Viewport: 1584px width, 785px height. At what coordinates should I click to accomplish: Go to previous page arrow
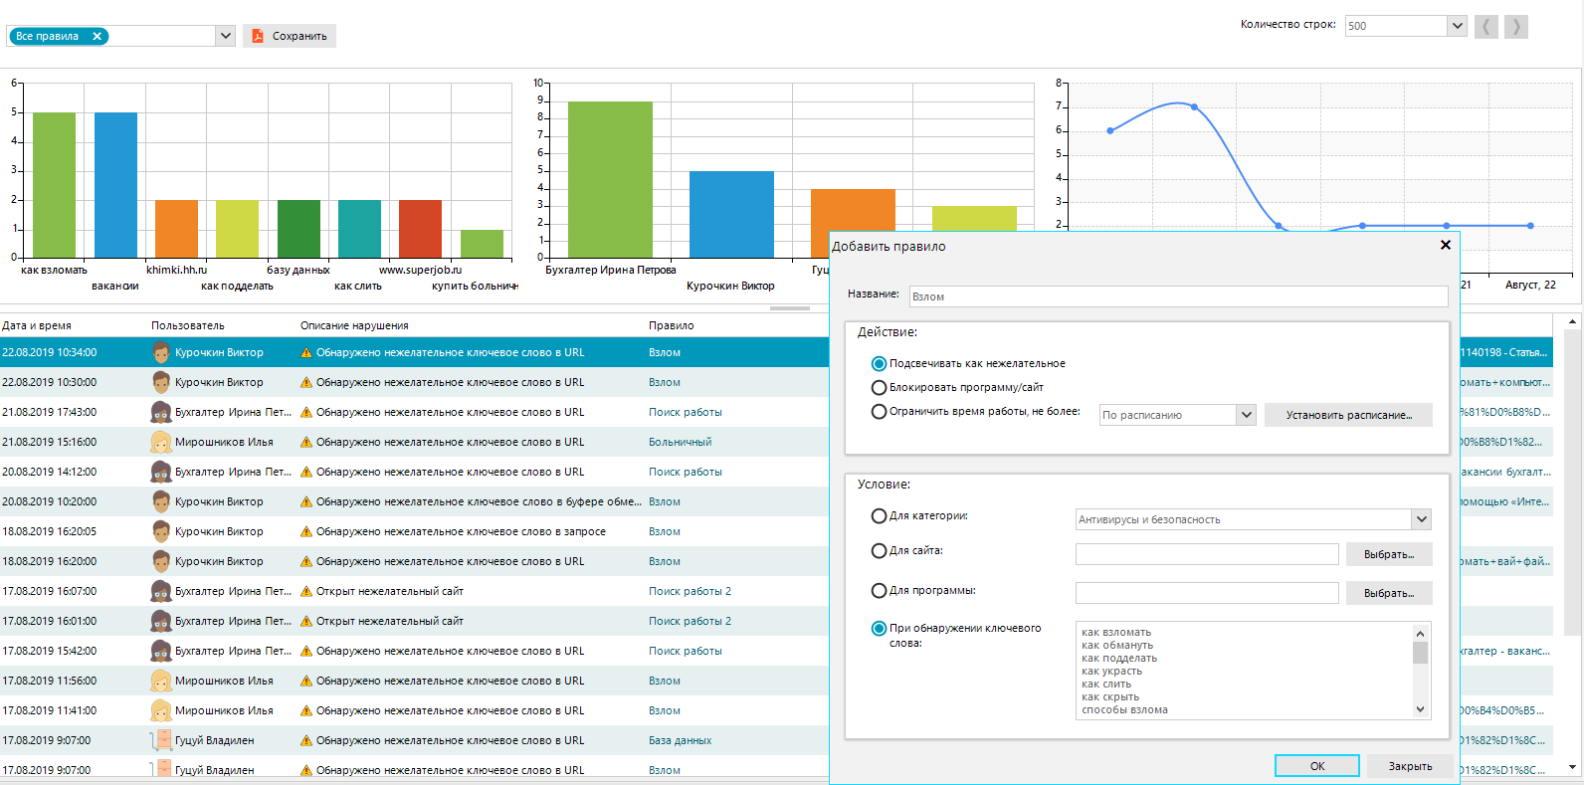1485,26
